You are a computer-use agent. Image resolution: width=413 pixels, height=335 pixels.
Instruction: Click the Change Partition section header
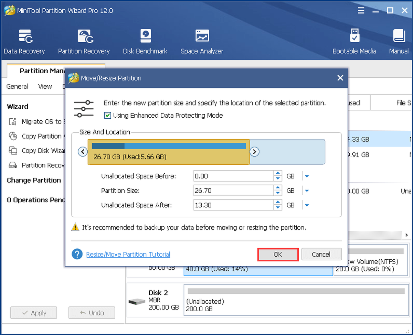[34, 180]
